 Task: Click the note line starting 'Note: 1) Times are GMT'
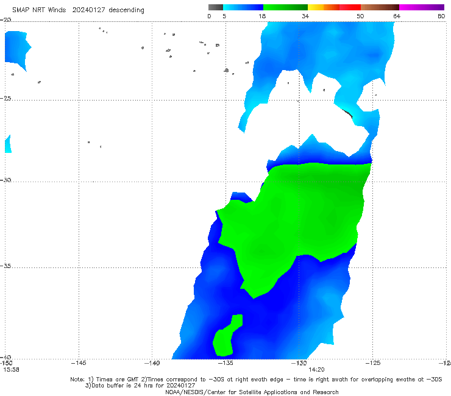tap(256, 380)
